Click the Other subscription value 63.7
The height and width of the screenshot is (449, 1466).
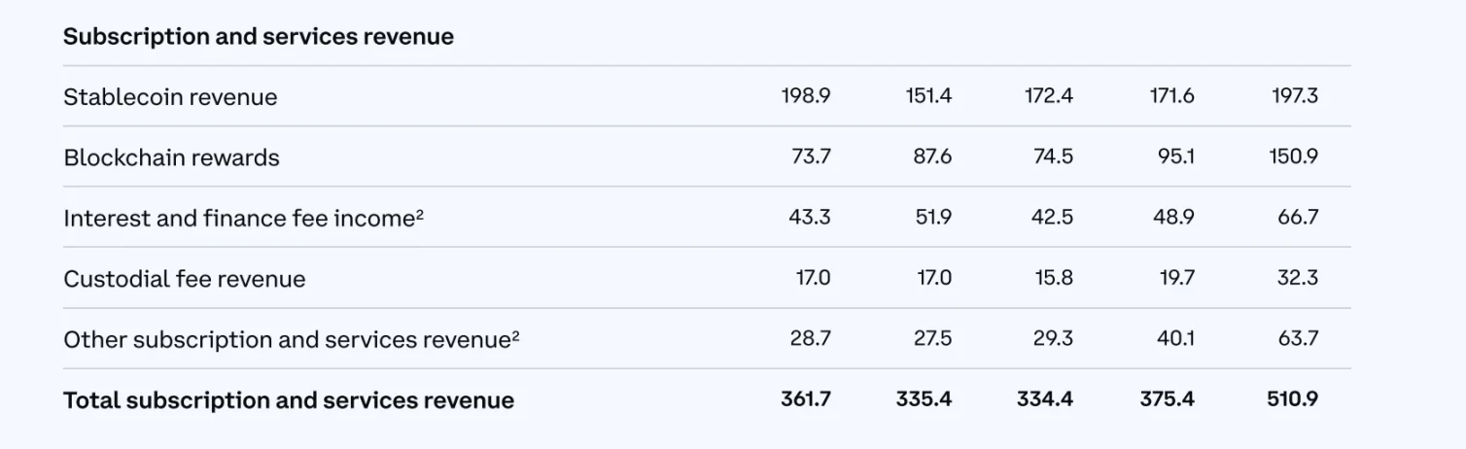(x=1298, y=339)
